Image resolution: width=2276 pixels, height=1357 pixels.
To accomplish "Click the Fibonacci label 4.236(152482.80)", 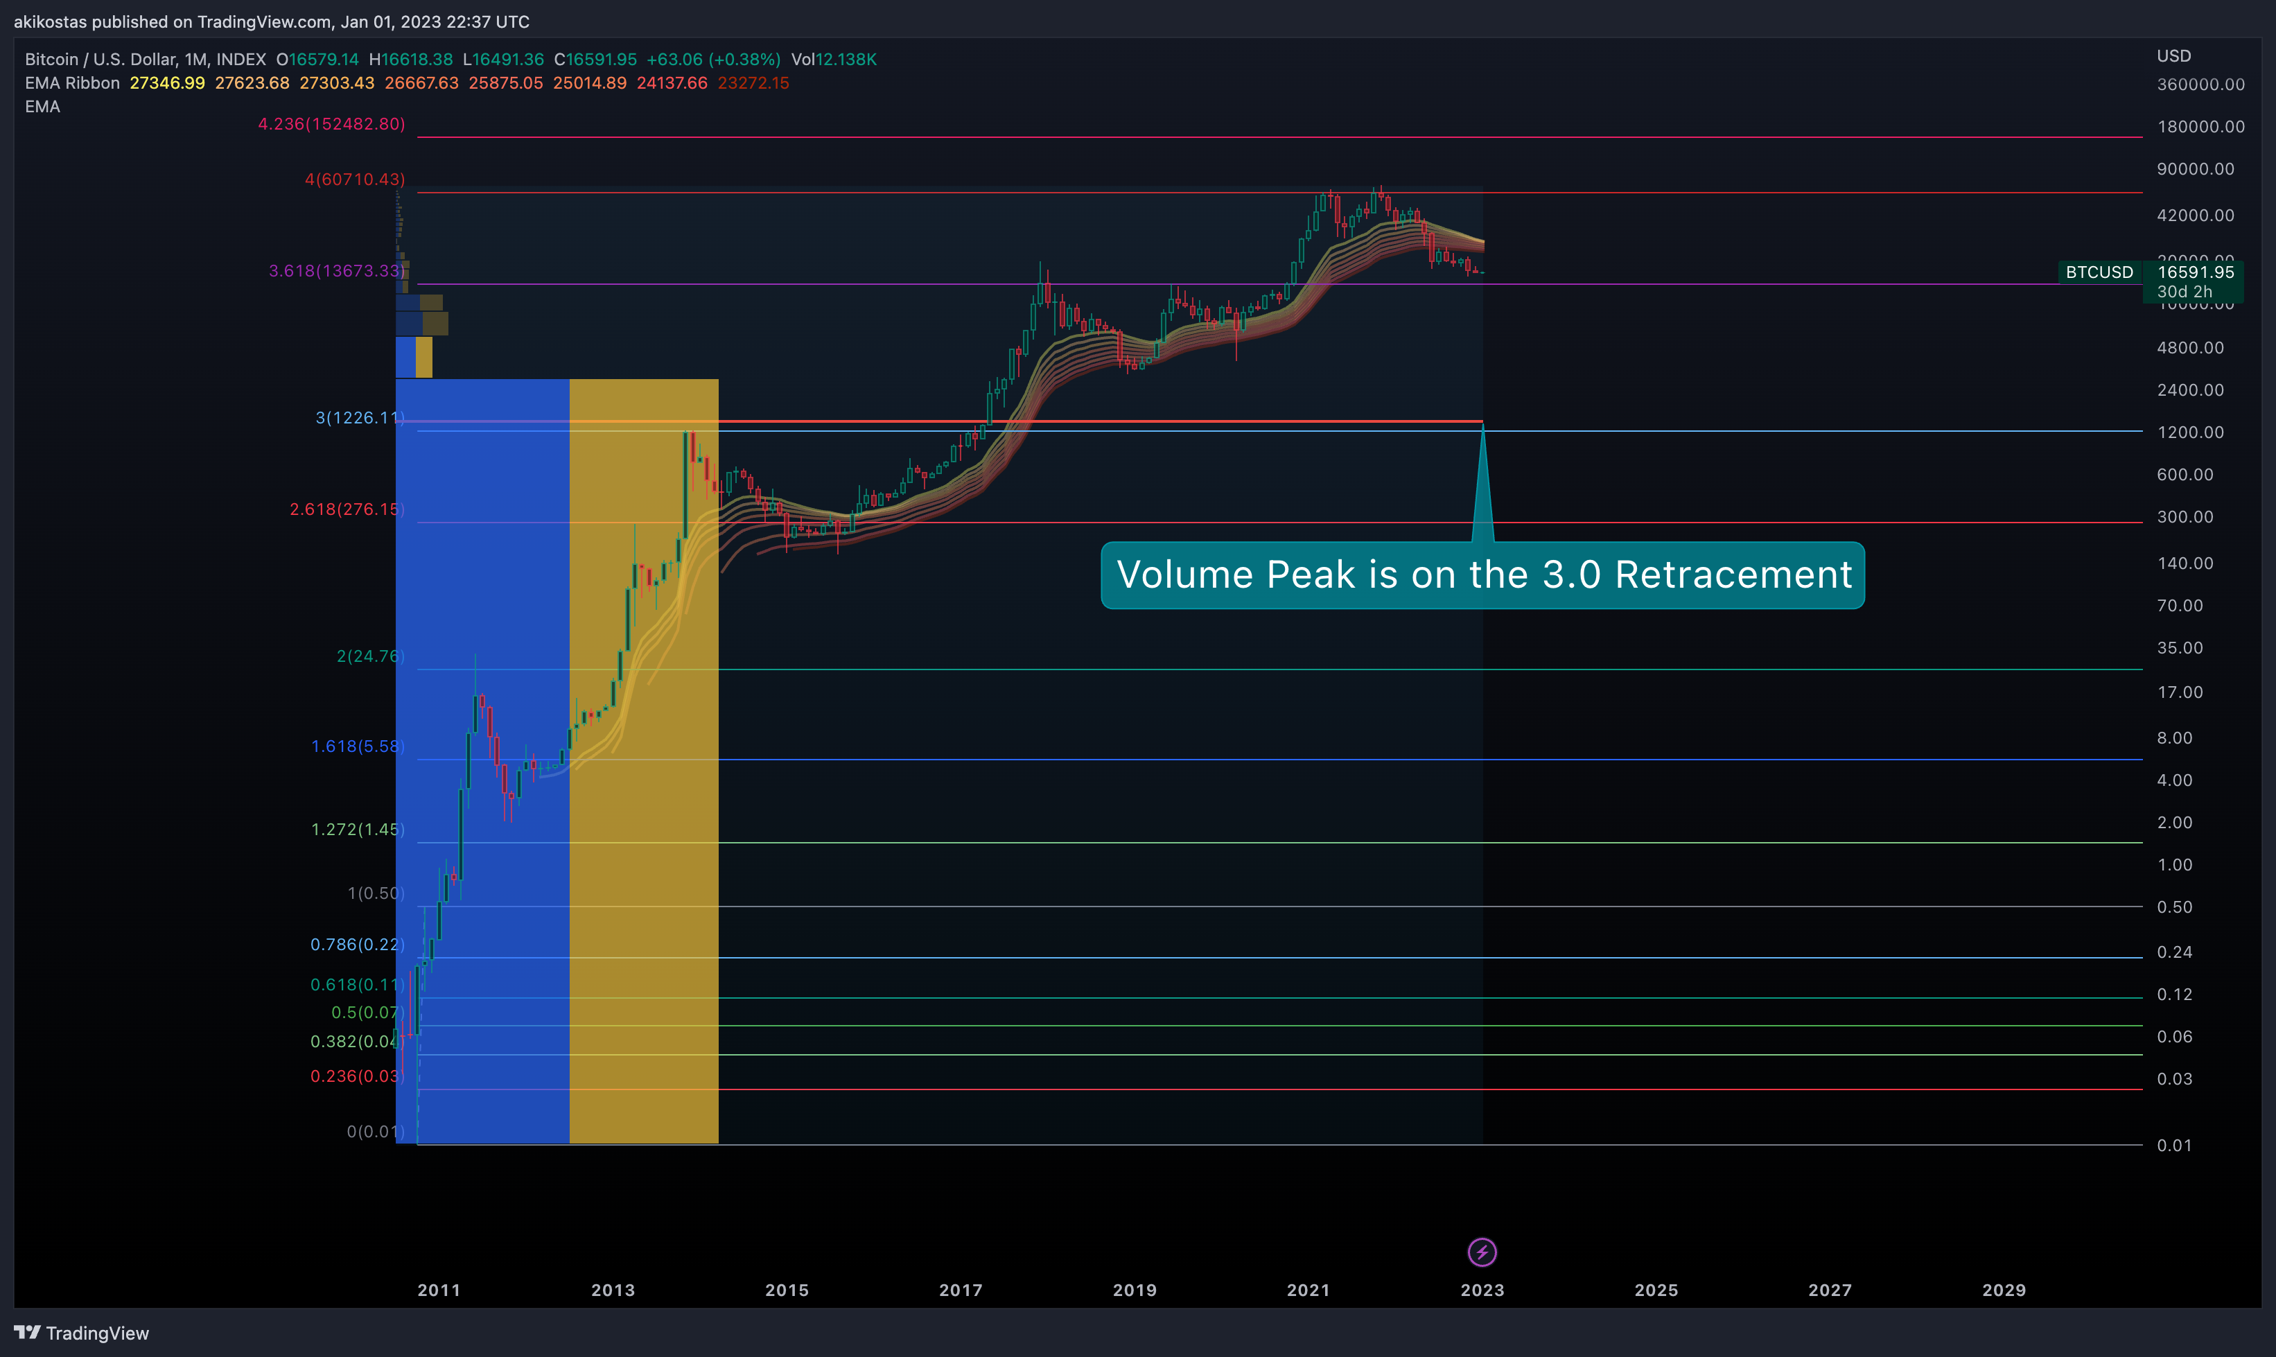I will [x=331, y=123].
